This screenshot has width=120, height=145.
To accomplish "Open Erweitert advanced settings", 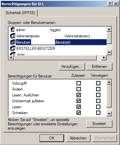I will click(99, 124).
